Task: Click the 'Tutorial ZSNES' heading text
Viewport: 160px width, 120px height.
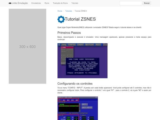Action: [80, 19]
